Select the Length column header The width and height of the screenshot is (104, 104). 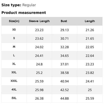[90, 21]
